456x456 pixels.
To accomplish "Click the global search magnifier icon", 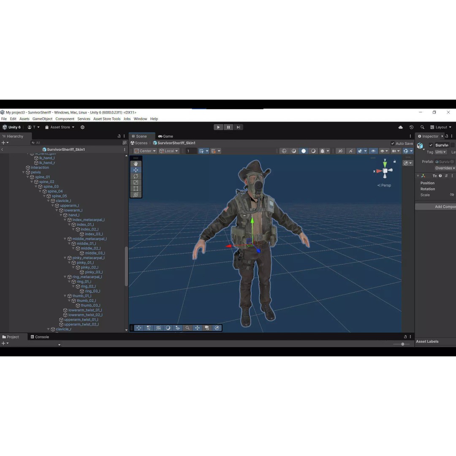I will point(422,127).
